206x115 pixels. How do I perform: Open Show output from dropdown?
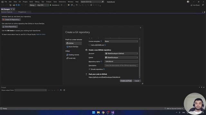[x=31, y=90]
